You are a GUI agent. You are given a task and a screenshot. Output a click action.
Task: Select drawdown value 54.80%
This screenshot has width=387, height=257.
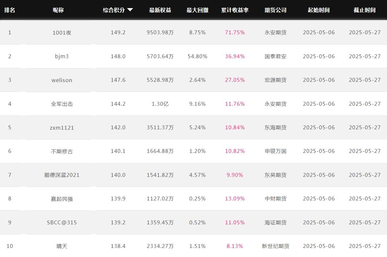[198, 57]
